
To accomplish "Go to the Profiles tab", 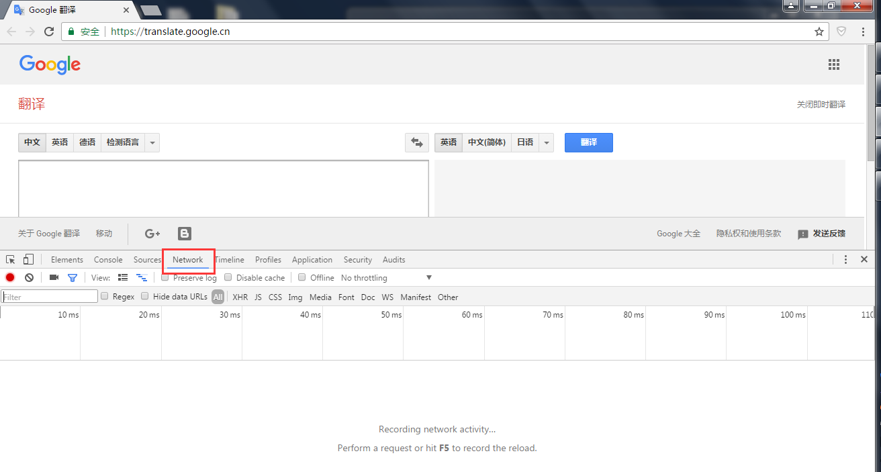I will 268,260.
